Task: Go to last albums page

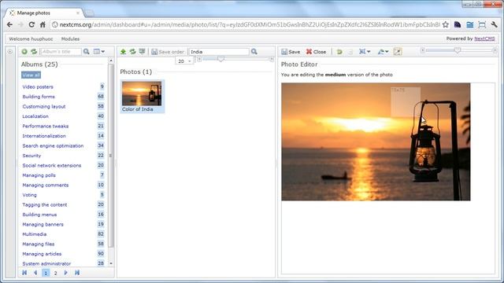Action: coord(77,273)
